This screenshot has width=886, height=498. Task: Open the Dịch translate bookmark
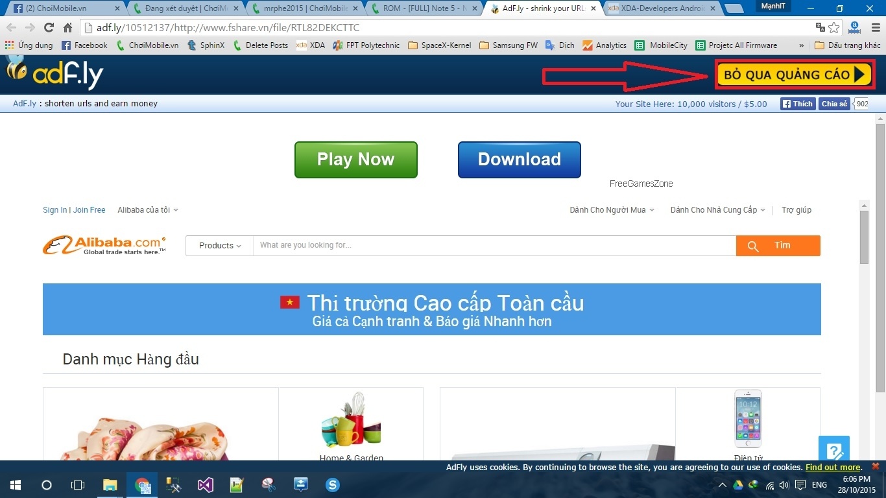560,45
